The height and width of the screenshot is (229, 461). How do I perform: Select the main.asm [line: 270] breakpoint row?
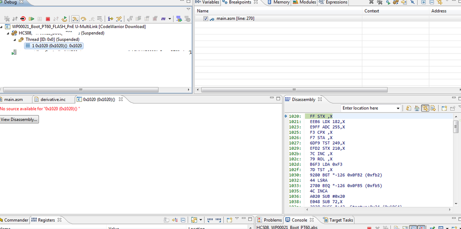(328, 18)
